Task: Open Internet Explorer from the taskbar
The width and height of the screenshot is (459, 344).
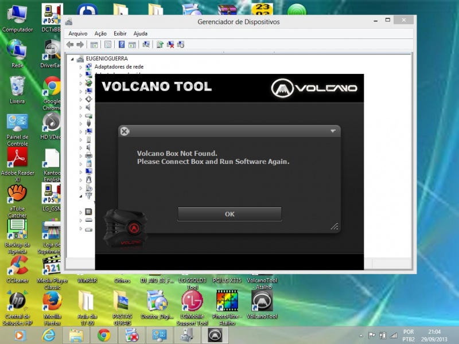Action: (49, 335)
